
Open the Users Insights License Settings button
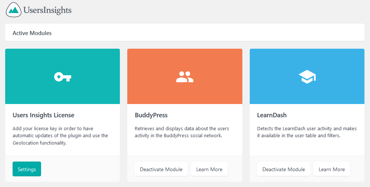[27, 169]
